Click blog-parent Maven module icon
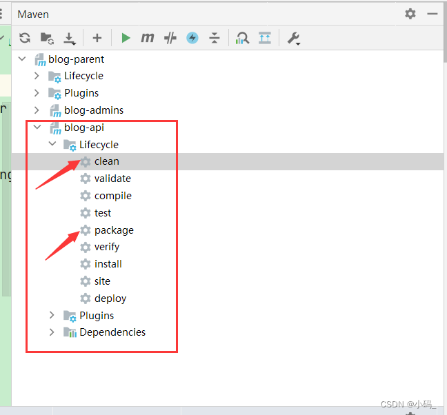Screen dimensions: 447x415 (x=40, y=60)
